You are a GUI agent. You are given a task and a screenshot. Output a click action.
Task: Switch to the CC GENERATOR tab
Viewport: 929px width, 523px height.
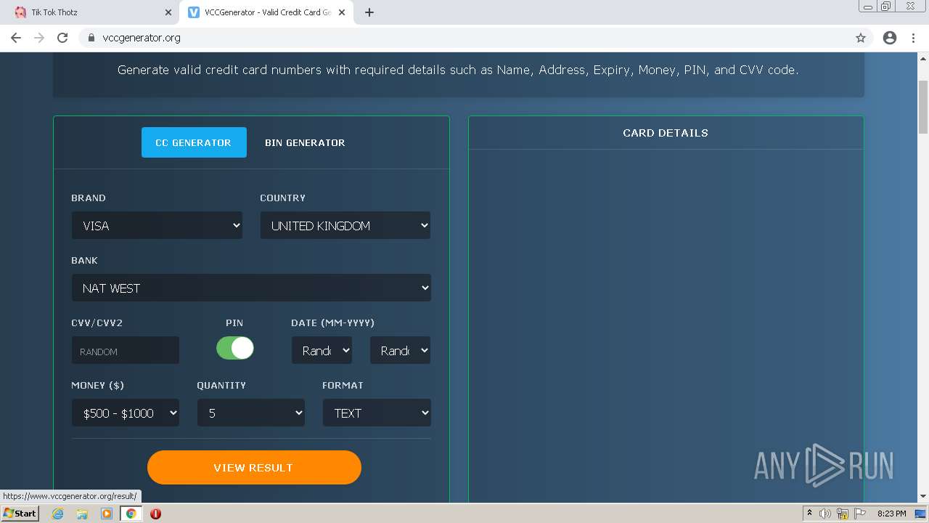click(x=194, y=142)
